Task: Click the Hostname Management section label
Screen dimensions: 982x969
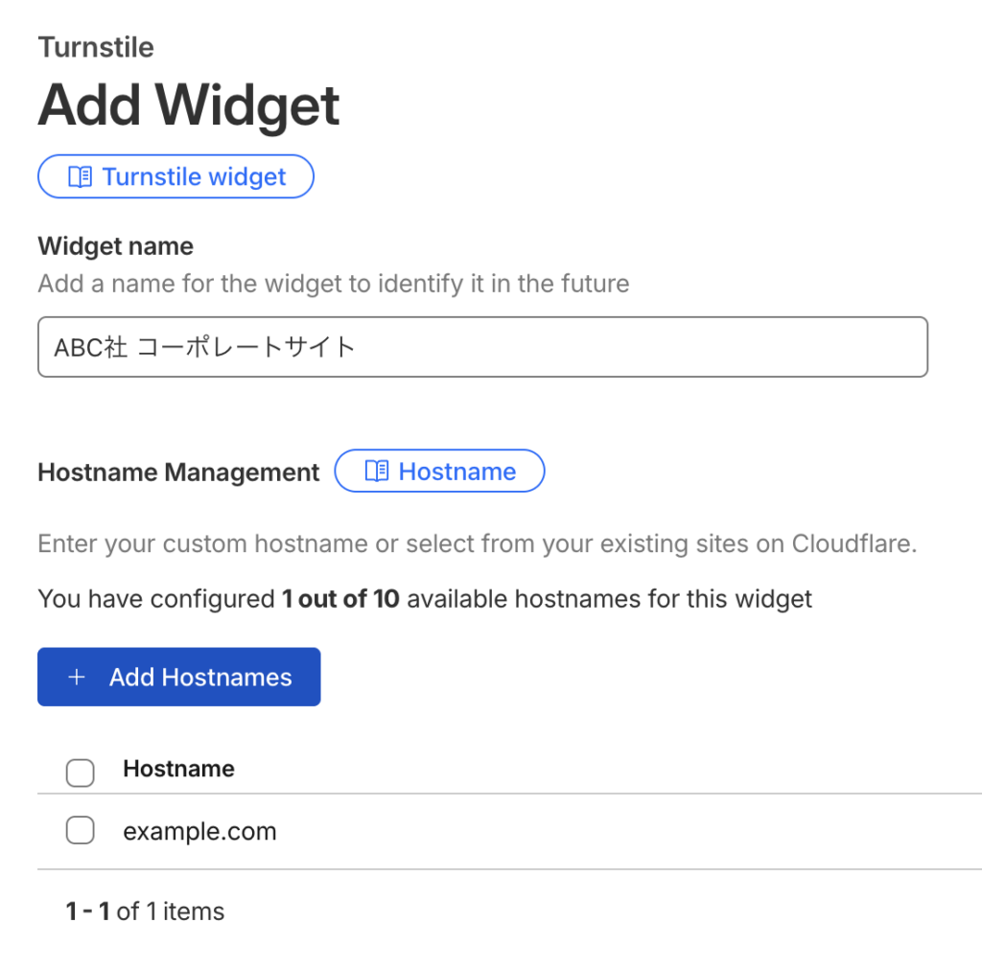Action: tap(178, 473)
